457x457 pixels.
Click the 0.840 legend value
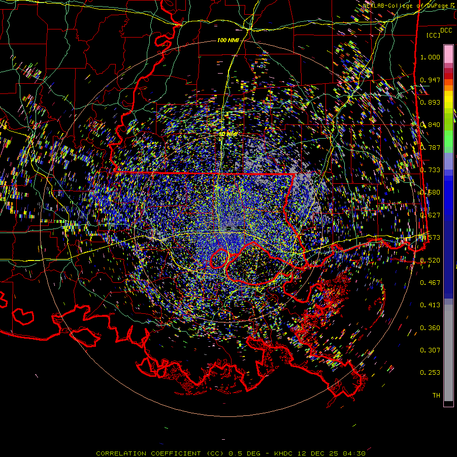point(430,125)
